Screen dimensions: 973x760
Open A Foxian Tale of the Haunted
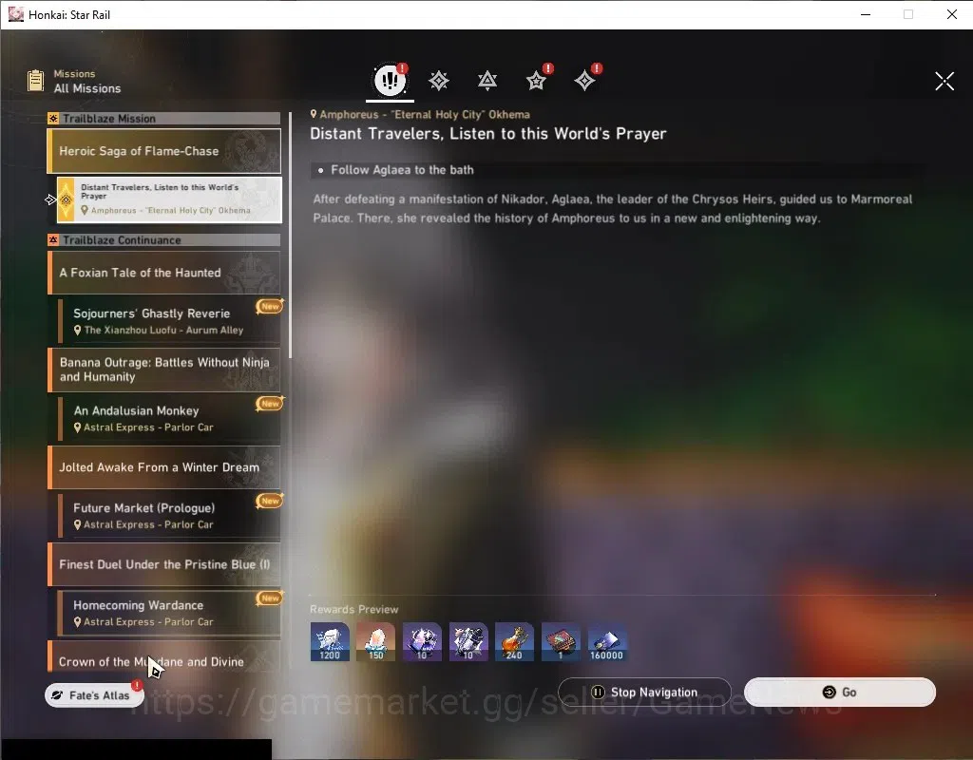click(x=164, y=273)
